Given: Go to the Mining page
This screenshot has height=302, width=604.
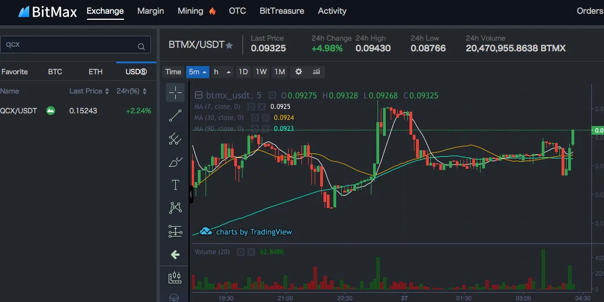Looking at the screenshot, I should pos(190,11).
